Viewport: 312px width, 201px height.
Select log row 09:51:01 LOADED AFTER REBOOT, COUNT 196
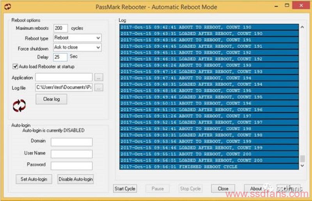[209, 110]
